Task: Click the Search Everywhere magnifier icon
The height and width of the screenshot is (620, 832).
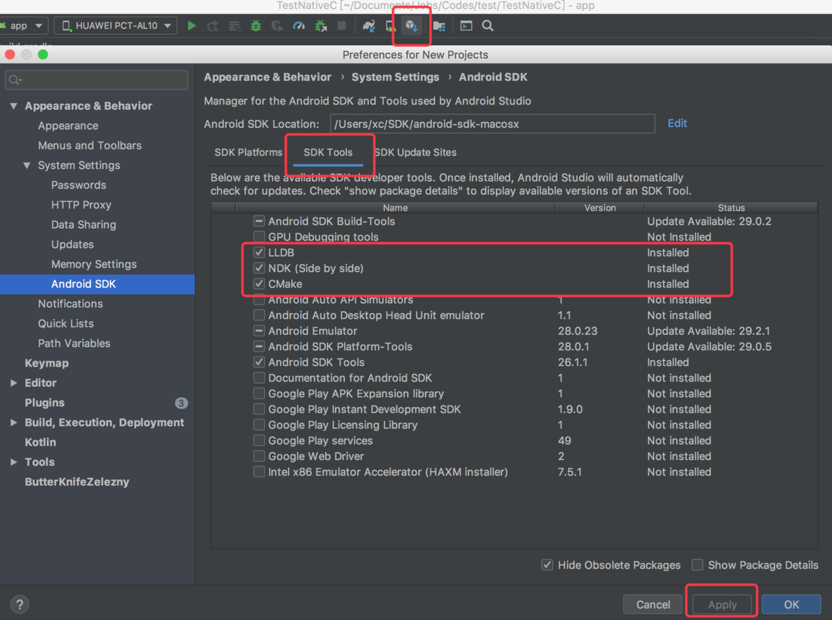Action: point(488,26)
